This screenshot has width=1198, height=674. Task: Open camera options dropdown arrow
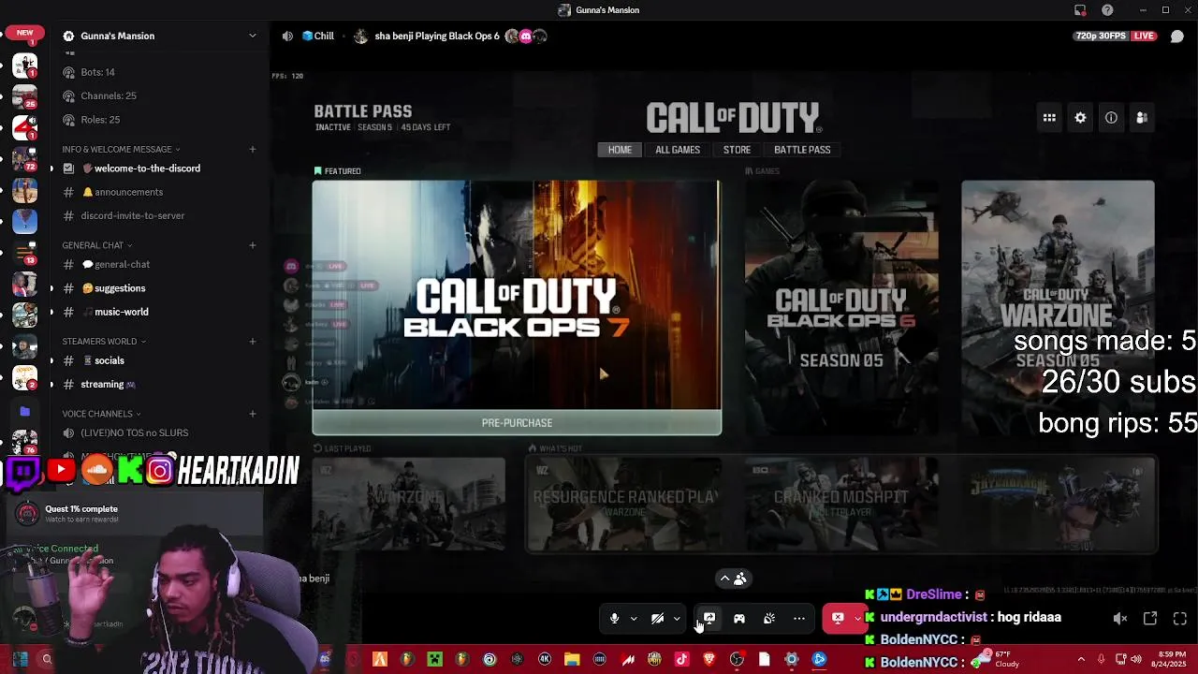677,618
